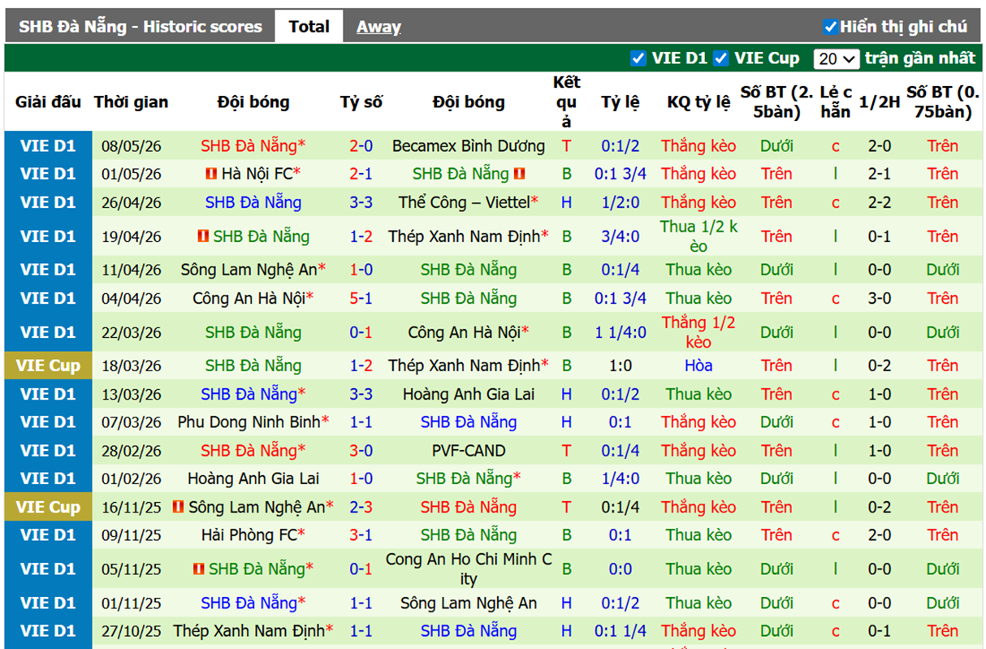986x649 pixels.
Task: Click Công An Hà Nội on 04/04/26 row
Action: pyautogui.click(x=249, y=298)
